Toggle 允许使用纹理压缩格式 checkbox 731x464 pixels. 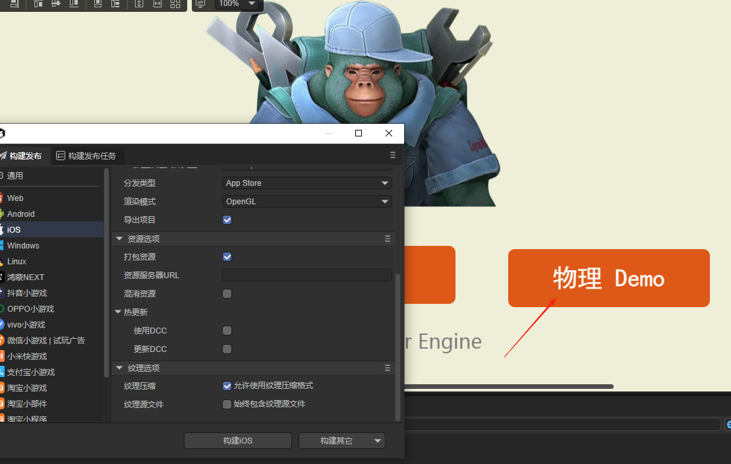pyautogui.click(x=227, y=386)
